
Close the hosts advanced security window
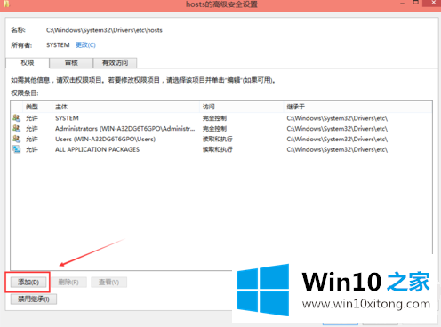tap(433, 3)
